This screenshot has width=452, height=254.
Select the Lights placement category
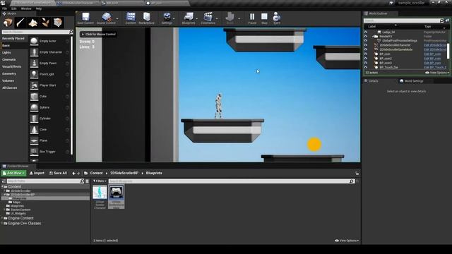coord(6,53)
